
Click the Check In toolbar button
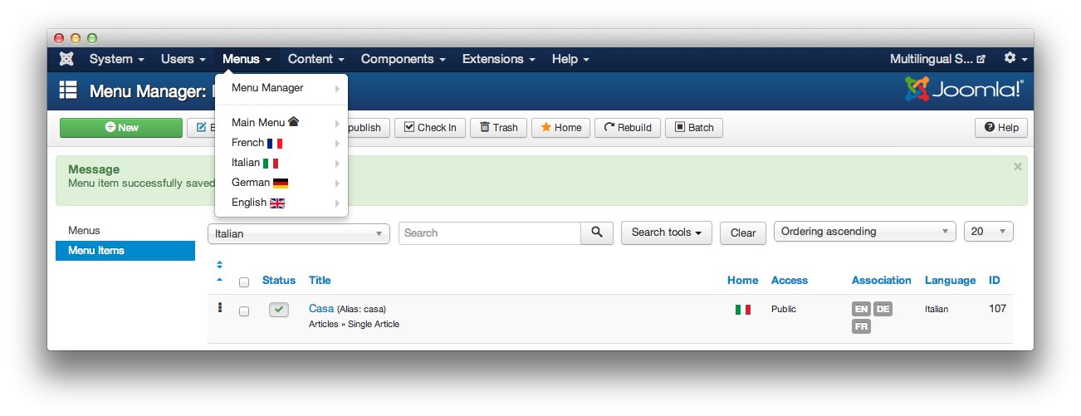pyautogui.click(x=429, y=128)
